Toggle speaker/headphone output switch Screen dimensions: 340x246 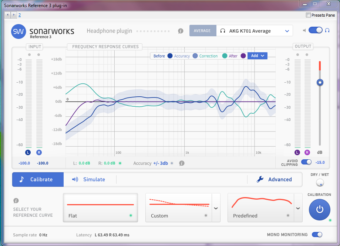(316, 30)
